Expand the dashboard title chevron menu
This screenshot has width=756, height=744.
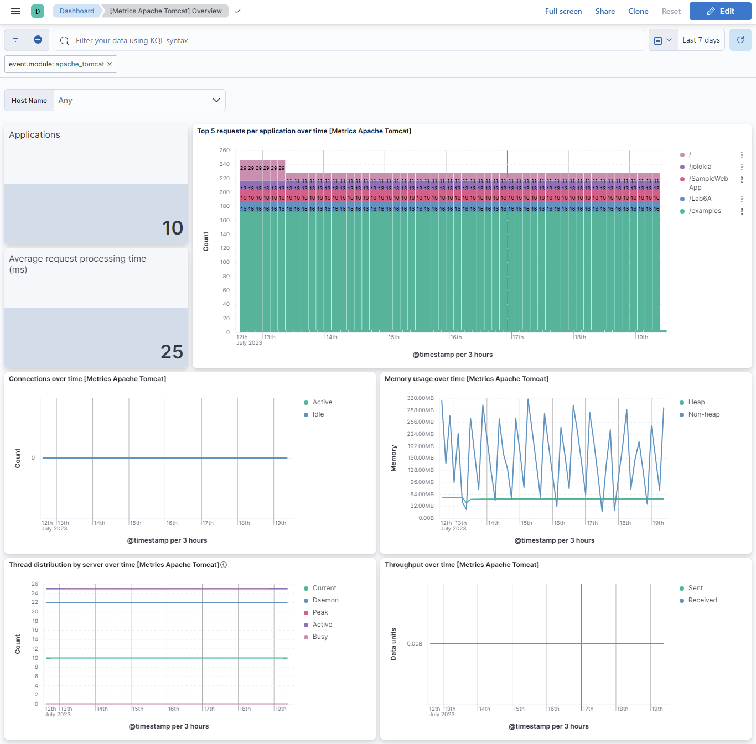coord(237,11)
